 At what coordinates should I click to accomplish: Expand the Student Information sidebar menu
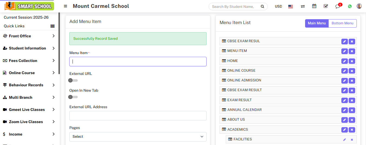click(x=29, y=48)
